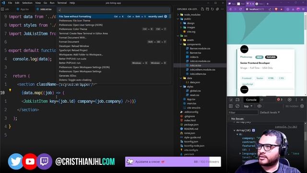The height and width of the screenshot is (173, 307).
Task: Switch to App.tsx editor tab
Action: click(x=24, y=9)
